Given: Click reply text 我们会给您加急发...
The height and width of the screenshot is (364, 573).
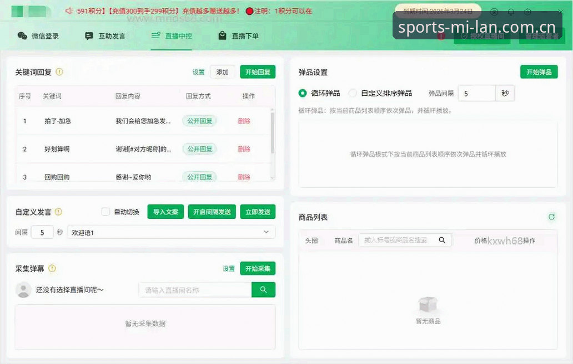Looking at the screenshot, I should point(143,121).
